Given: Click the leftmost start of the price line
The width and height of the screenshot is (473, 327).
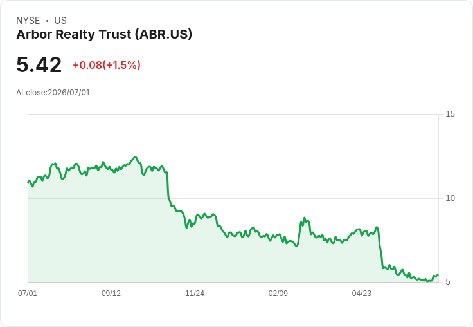Looking at the screenshot, I should coord(28,183).
